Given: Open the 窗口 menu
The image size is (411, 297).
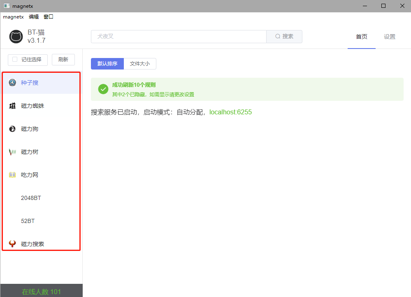Looking at the screenshot, I should 49,17.
